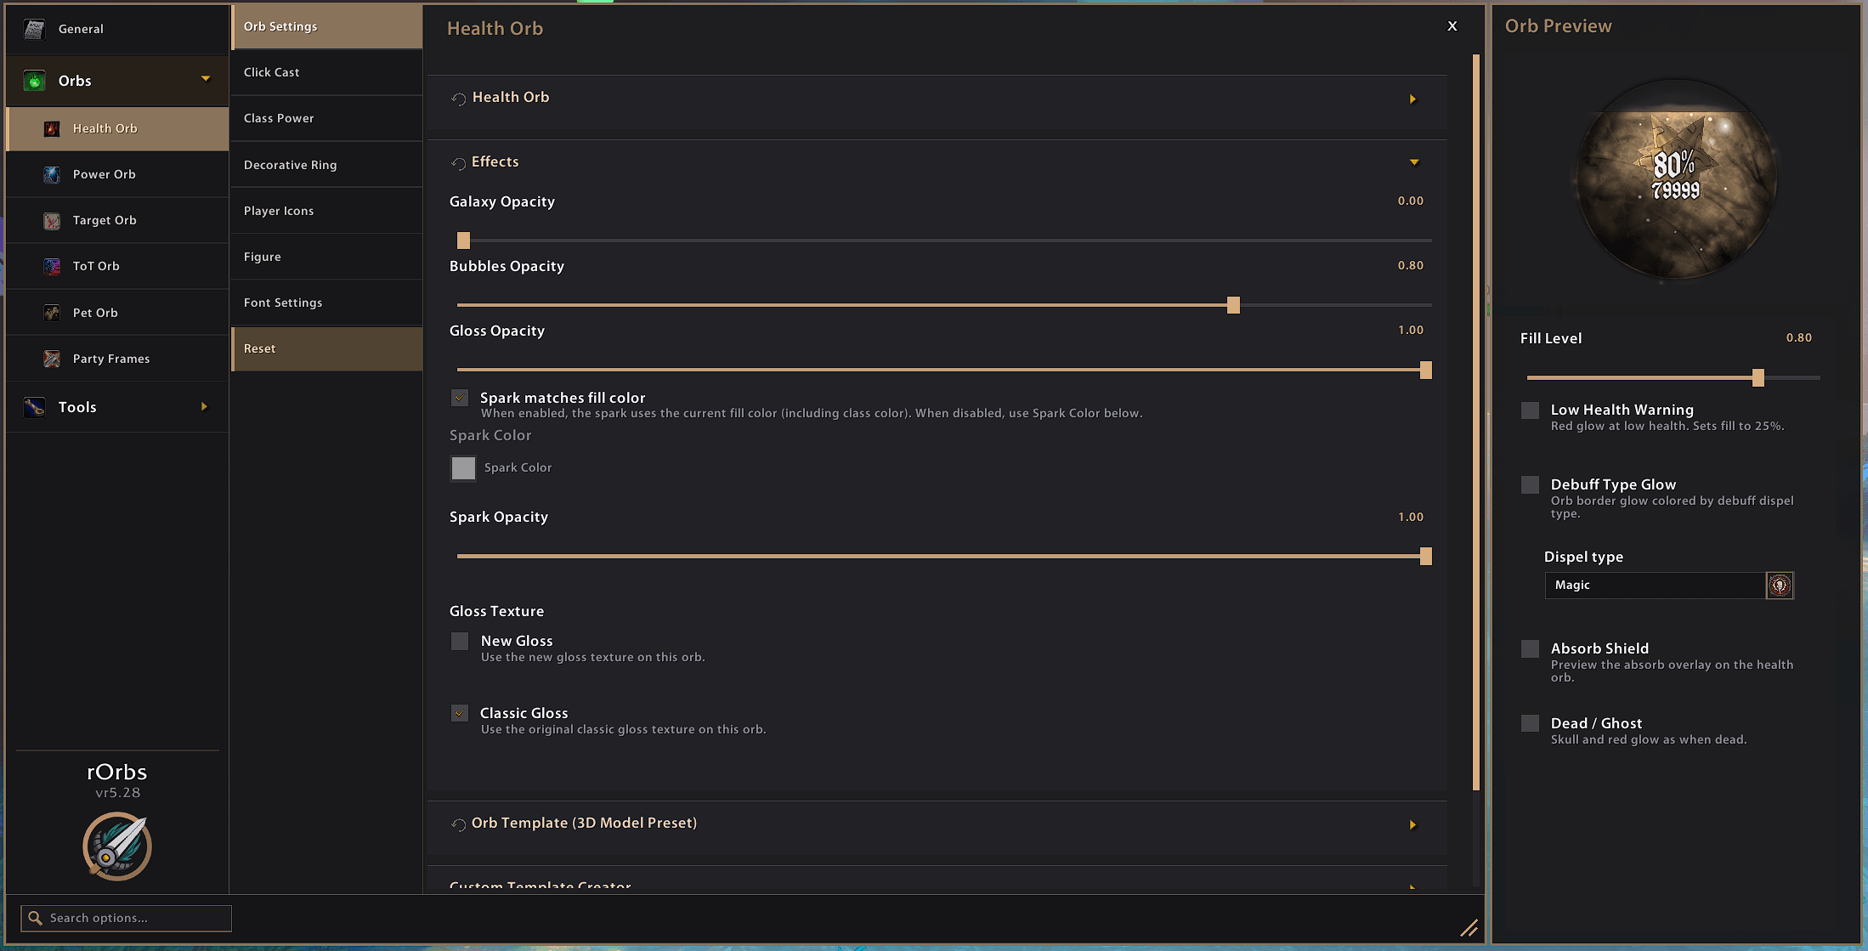Reset Orb Template section via its undo icon
This screenshot has height=951, width=1868.
(459, 824)
